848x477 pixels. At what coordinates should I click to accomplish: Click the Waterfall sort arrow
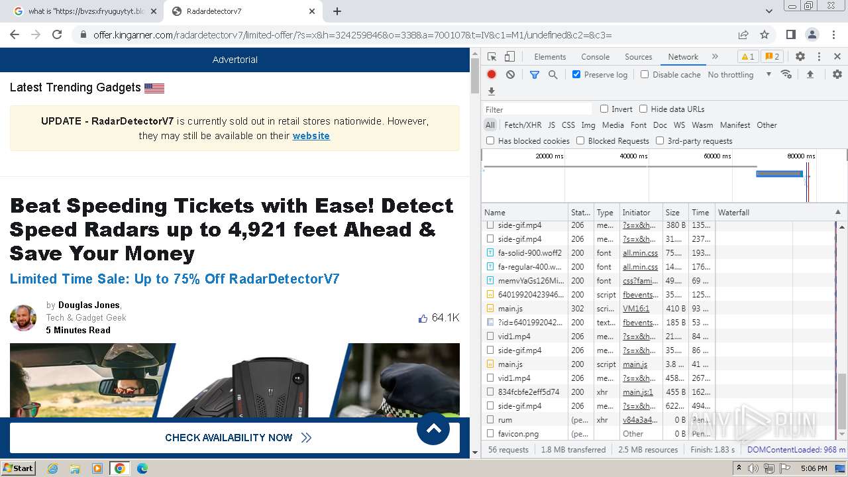click(837, 213)
